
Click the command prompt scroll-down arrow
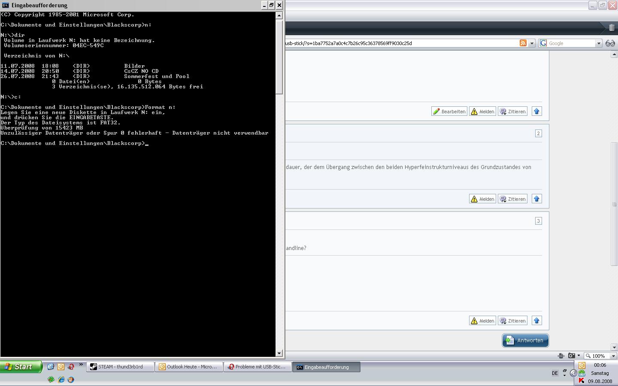tap(279, 353)
